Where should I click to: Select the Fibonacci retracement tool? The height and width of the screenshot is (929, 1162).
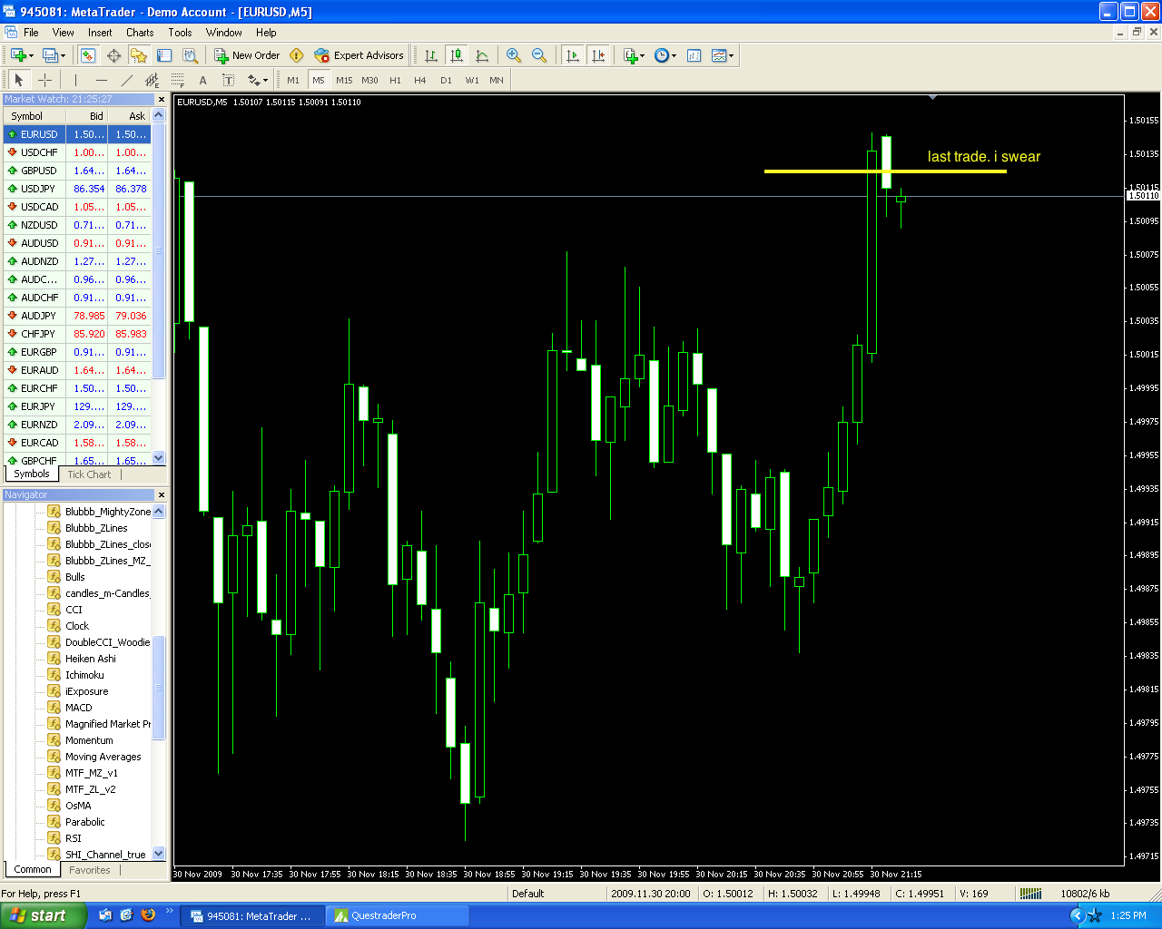178,80
